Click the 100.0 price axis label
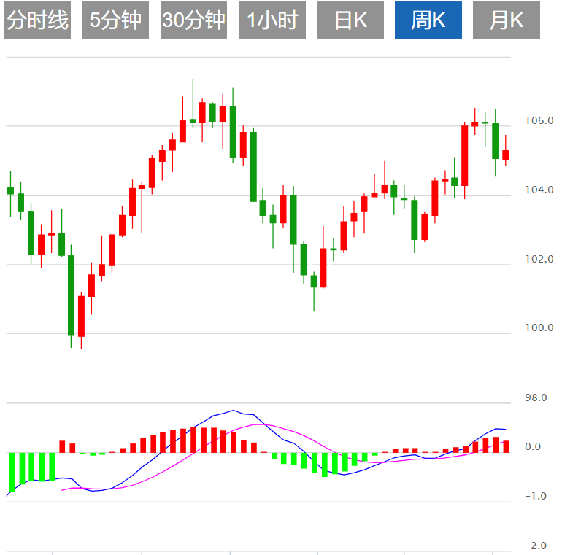Screen dimensions: 562x555 539,328
